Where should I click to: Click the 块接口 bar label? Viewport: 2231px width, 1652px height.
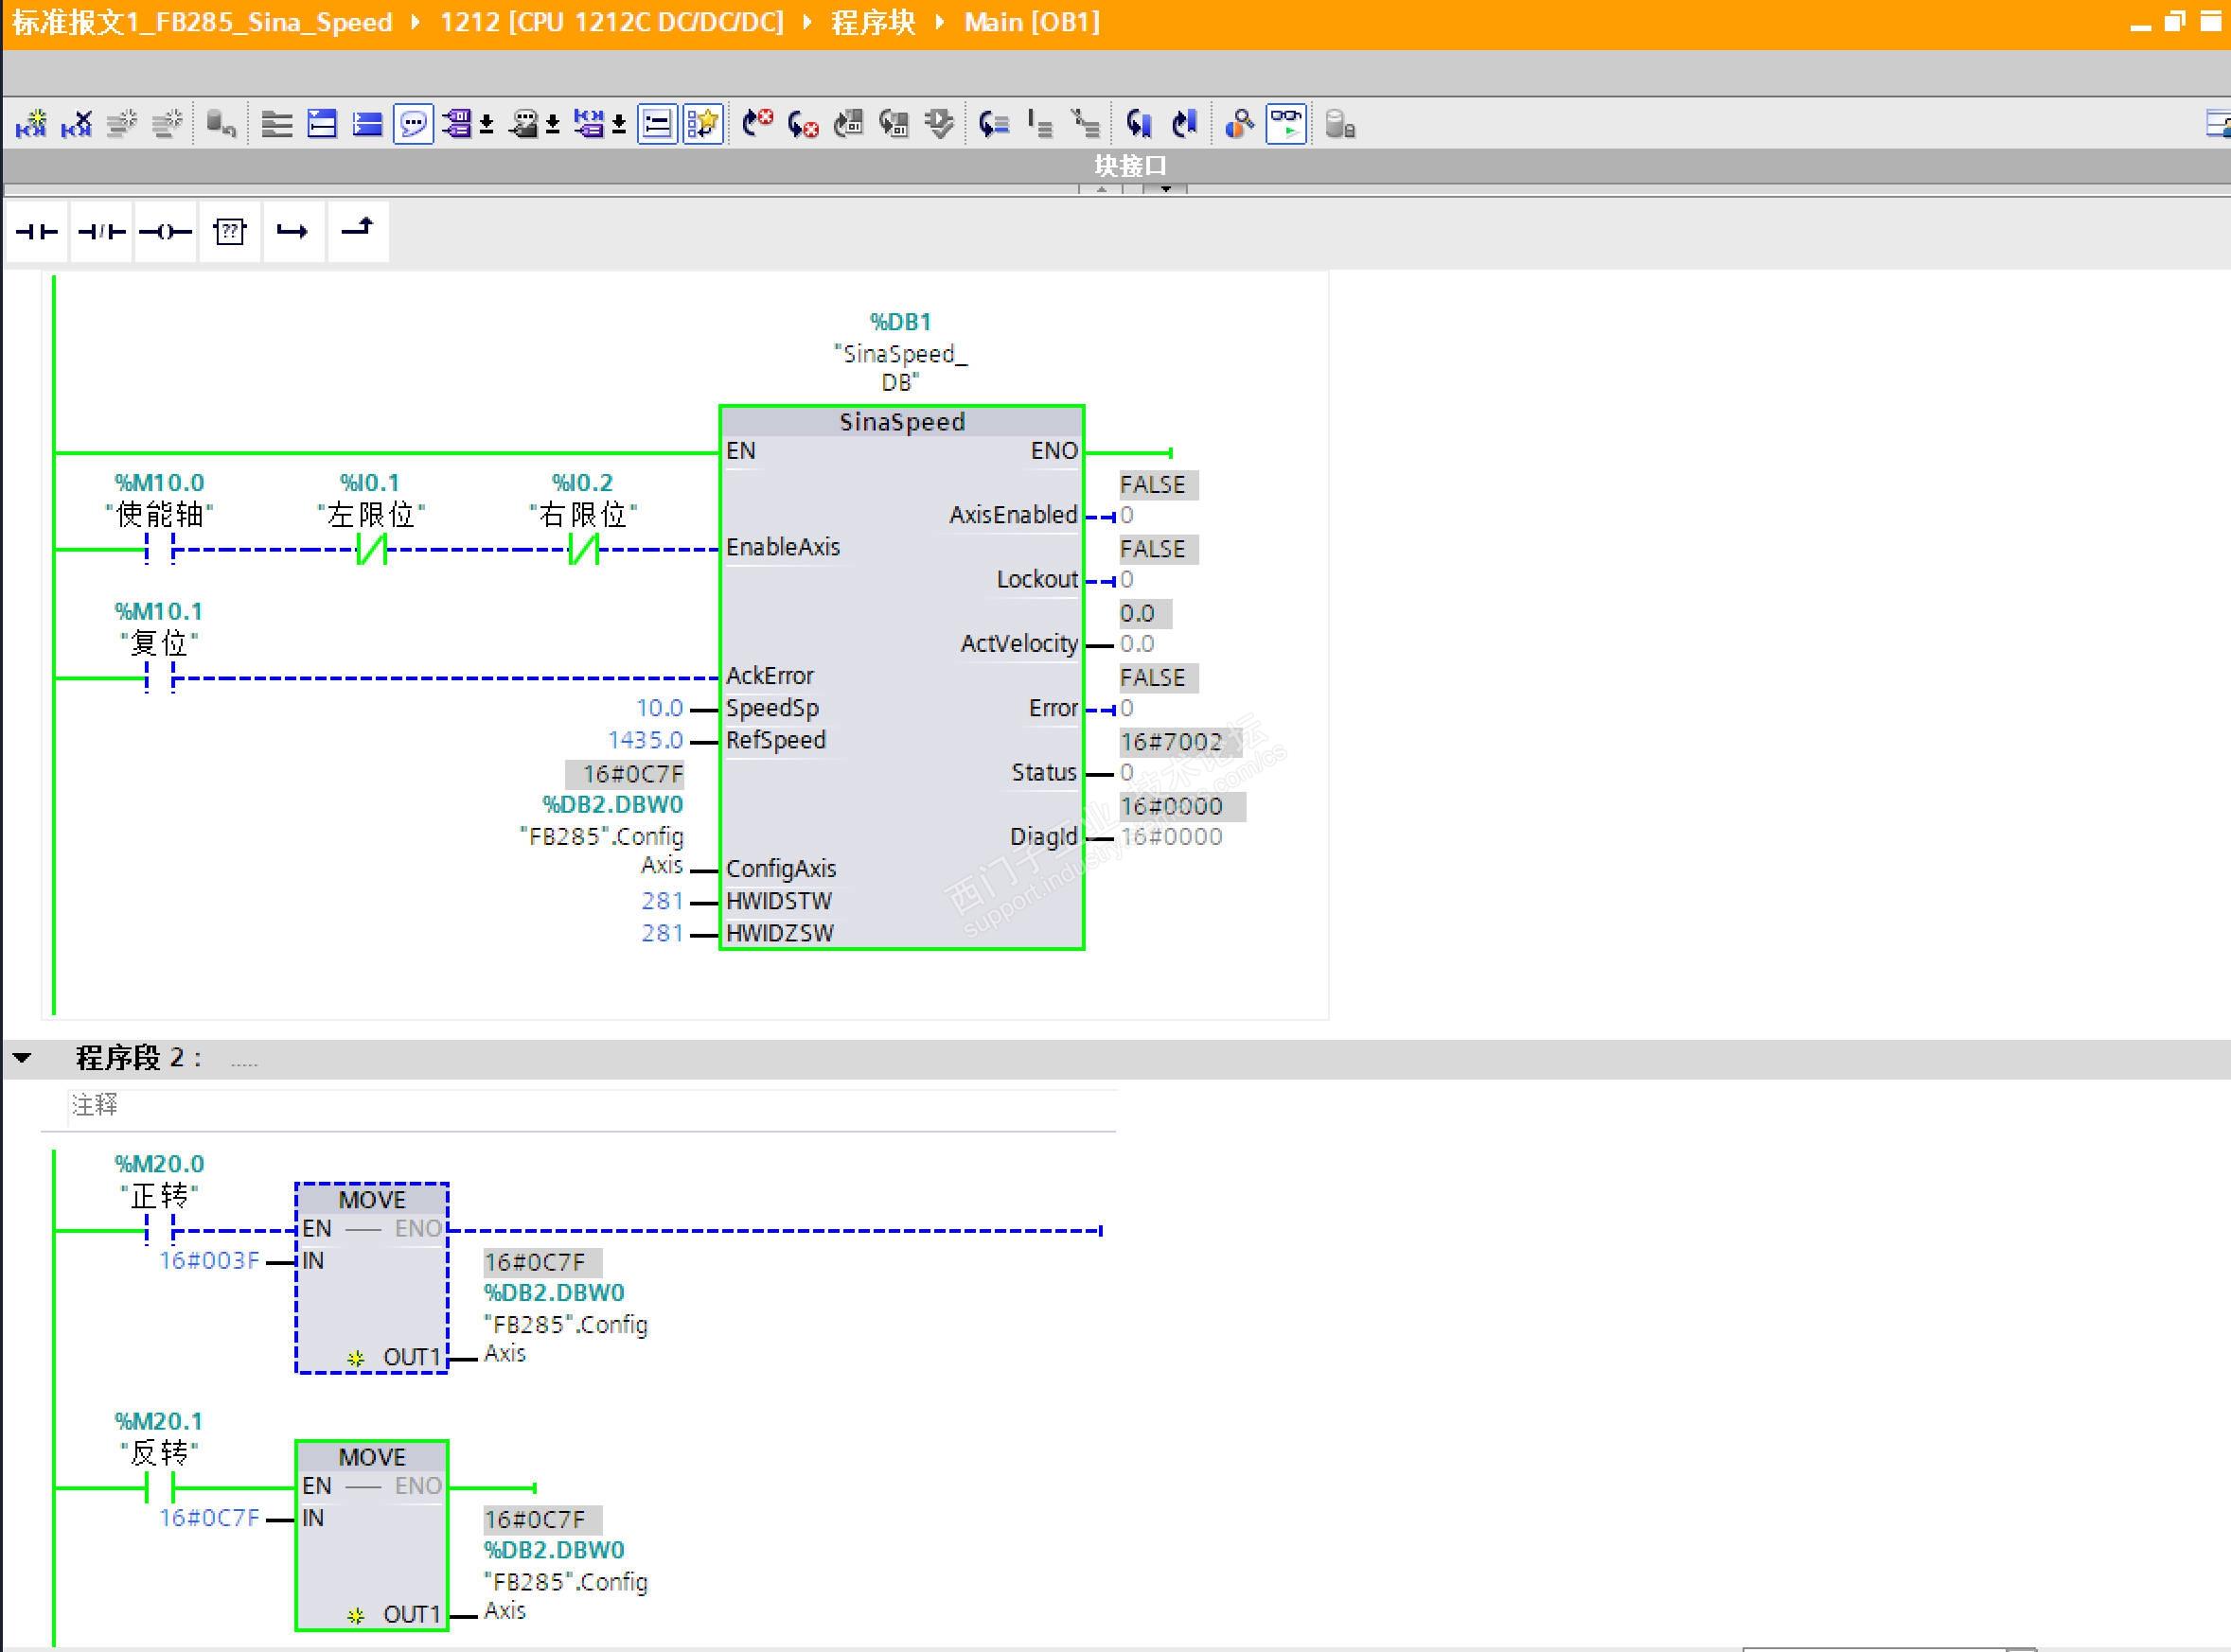[x=1129, y=165]
